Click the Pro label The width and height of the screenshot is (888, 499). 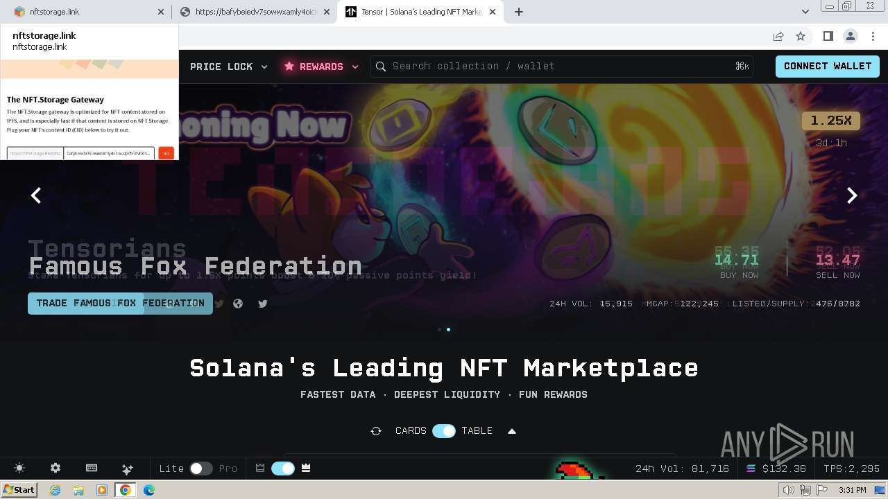(228, 469)
